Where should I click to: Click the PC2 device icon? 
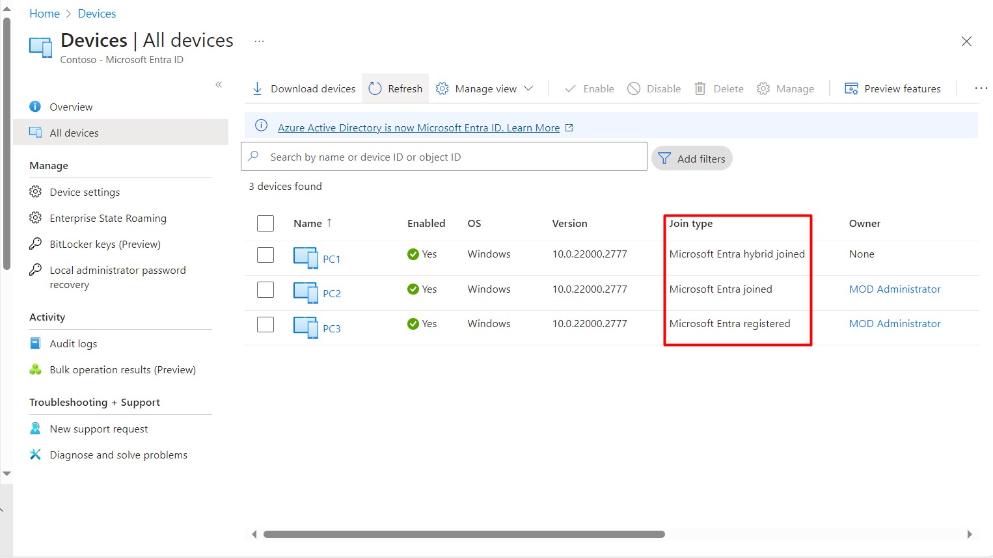[305, 293]
